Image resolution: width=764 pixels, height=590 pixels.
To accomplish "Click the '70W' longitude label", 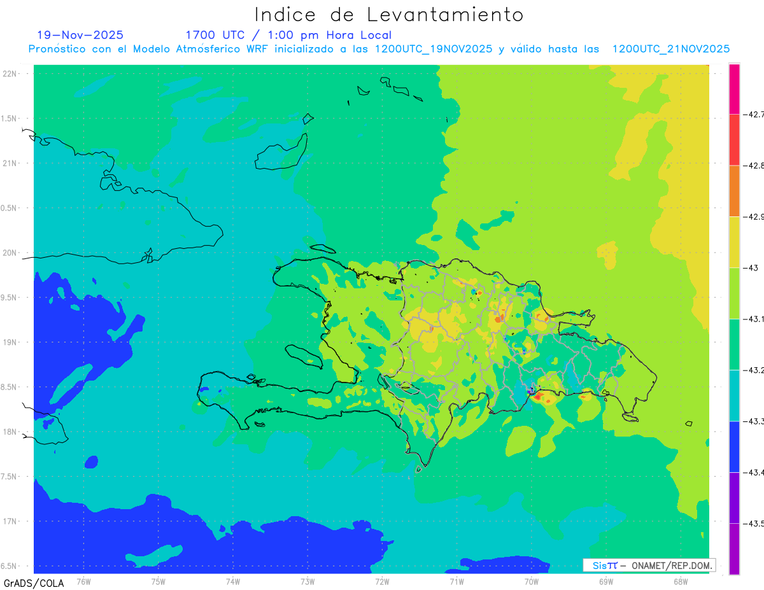I will [x=532, y=581].
